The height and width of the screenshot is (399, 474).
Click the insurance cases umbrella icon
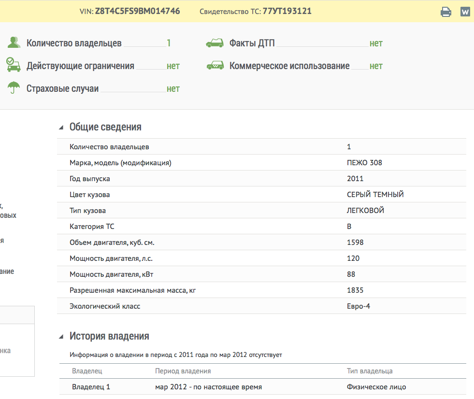(14, 88)
